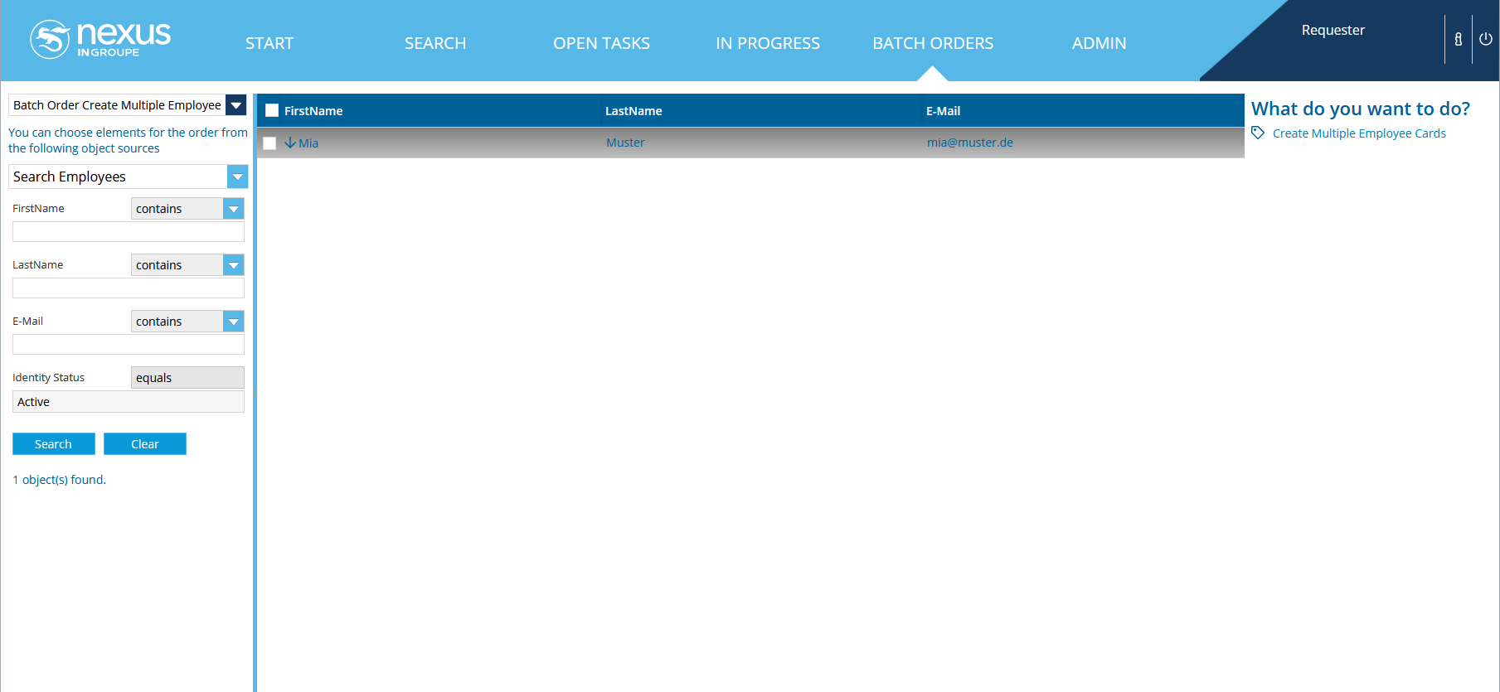Switch to the OPEN TASKS tab
The image size is (1500, 692).
(x=601, y=43)
